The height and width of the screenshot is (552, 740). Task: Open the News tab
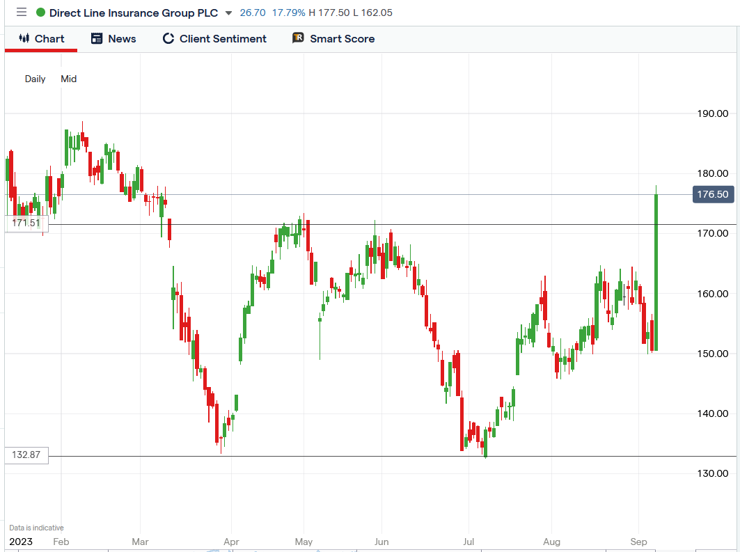tap(113, 39)
